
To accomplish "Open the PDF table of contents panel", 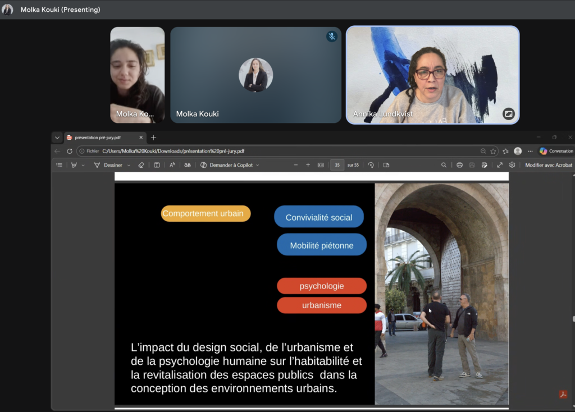I will (x=60, y=165).
